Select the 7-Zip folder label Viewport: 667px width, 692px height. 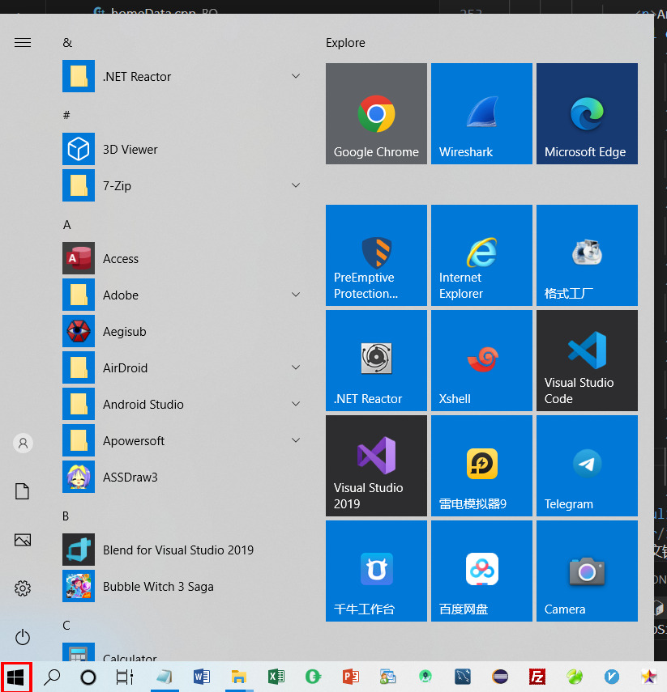click(x=118, y=186)
